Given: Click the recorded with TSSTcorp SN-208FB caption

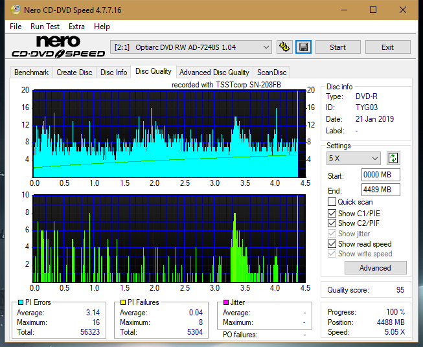Looking at the screenshot, I should point(226,85).
